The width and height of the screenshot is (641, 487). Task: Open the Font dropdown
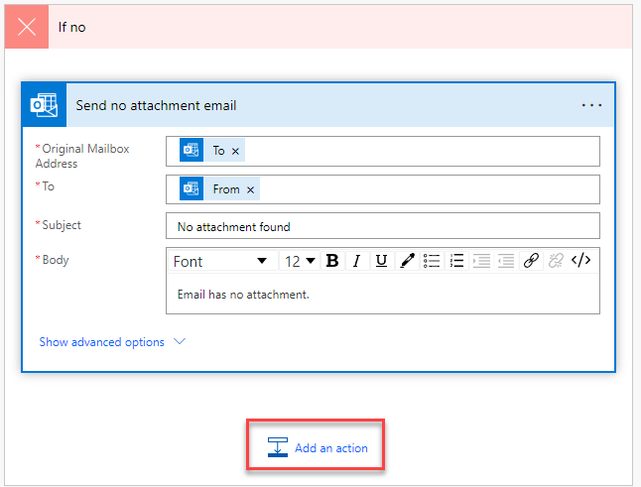click(221, 261)
